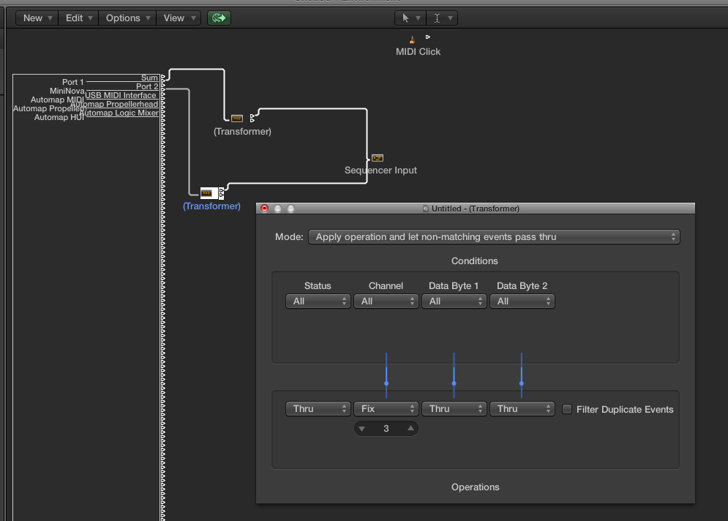728x521 pixels.
Task: Open the transformer Mode dropdown
Action: (x=494, y=237)
